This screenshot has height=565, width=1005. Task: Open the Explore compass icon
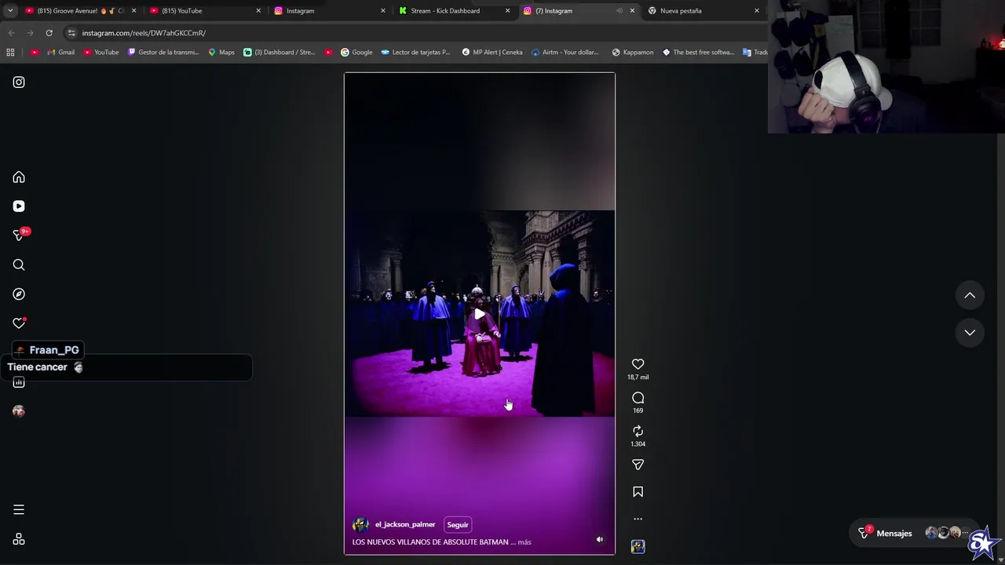coord(19,294)
